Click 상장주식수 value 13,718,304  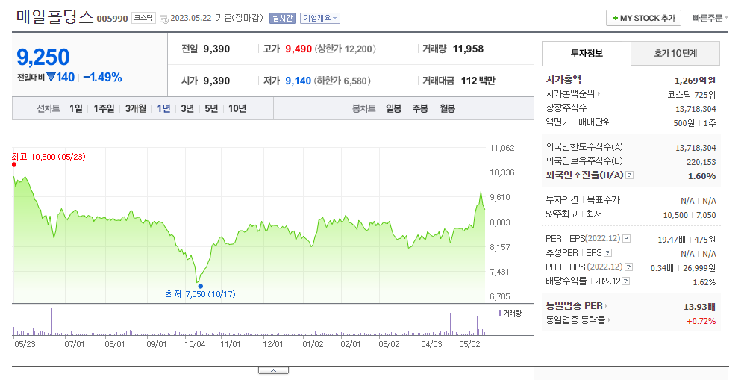[696, 109]
